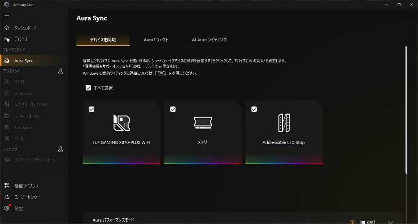This screenshot has width=418, height=224.
Task: Click the マクロ icon in the sidebar
Action: tap(7, 82)
